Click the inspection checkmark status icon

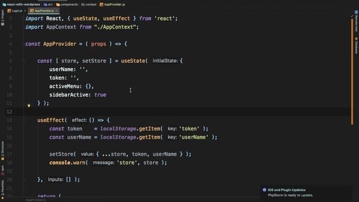[352, 16]
